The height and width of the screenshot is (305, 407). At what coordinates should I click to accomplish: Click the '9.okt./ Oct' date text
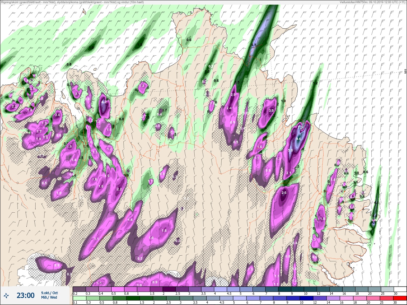[49, 293]
